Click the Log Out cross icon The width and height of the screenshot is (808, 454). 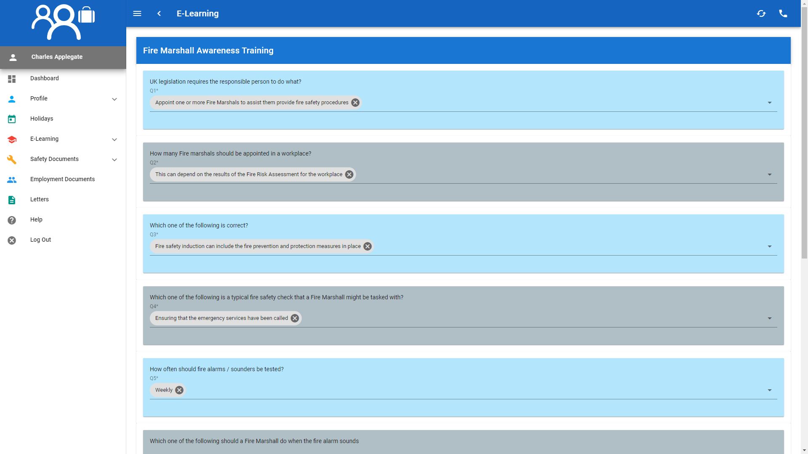(12, 240)
